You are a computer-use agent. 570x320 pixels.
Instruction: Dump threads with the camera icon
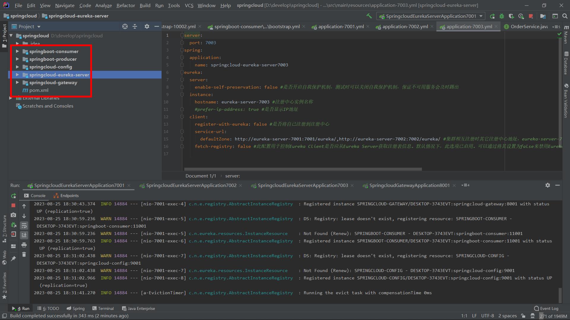13,215
